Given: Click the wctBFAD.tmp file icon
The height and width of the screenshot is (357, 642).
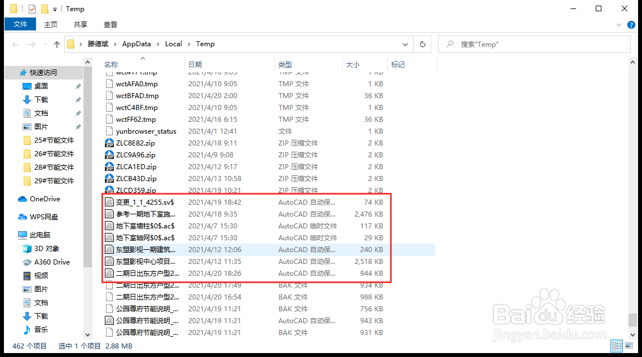Looking at the screenshot, I should click(109, 95).
